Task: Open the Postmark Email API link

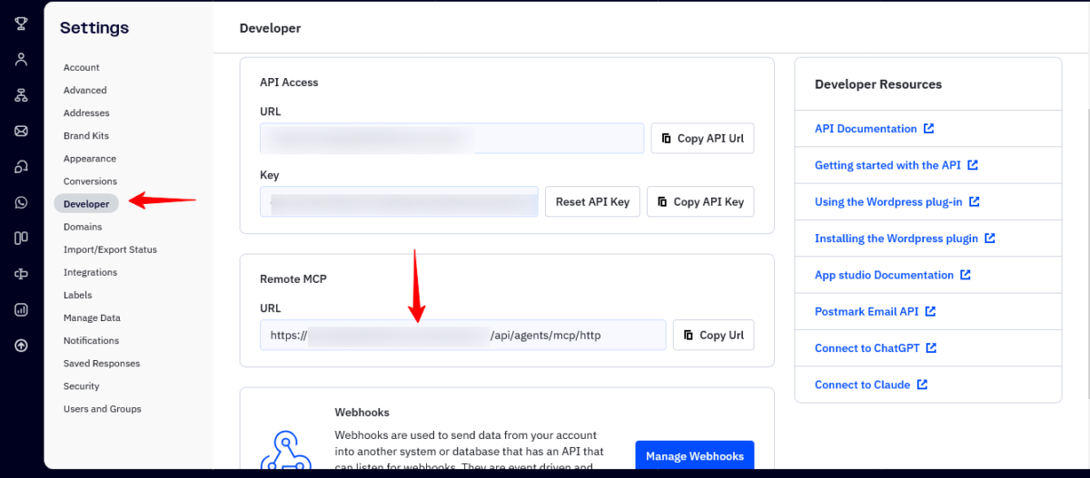Action: [x=867, y=311]
